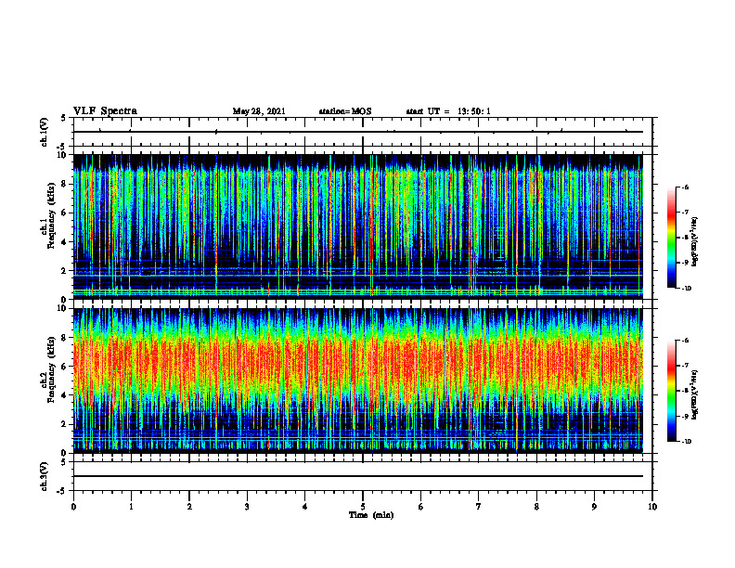Click time axis tick label "3"
735x568 pixels.
pos(247,507)
